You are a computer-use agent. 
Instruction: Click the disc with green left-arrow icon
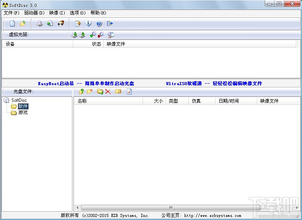pyautogui.click(x=93, y=35)
